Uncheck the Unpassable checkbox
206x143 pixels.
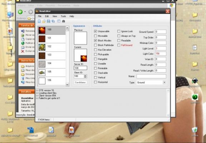[x=95, y=31]
